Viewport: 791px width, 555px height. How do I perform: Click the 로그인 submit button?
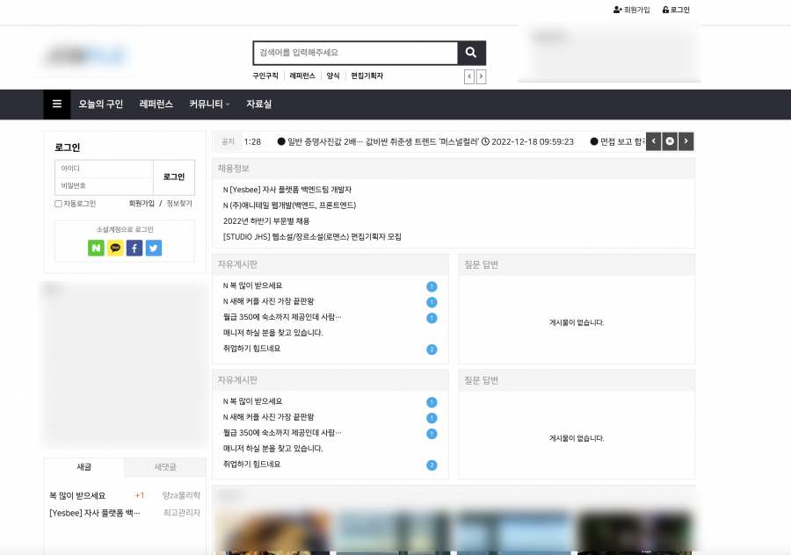[174, 177]
